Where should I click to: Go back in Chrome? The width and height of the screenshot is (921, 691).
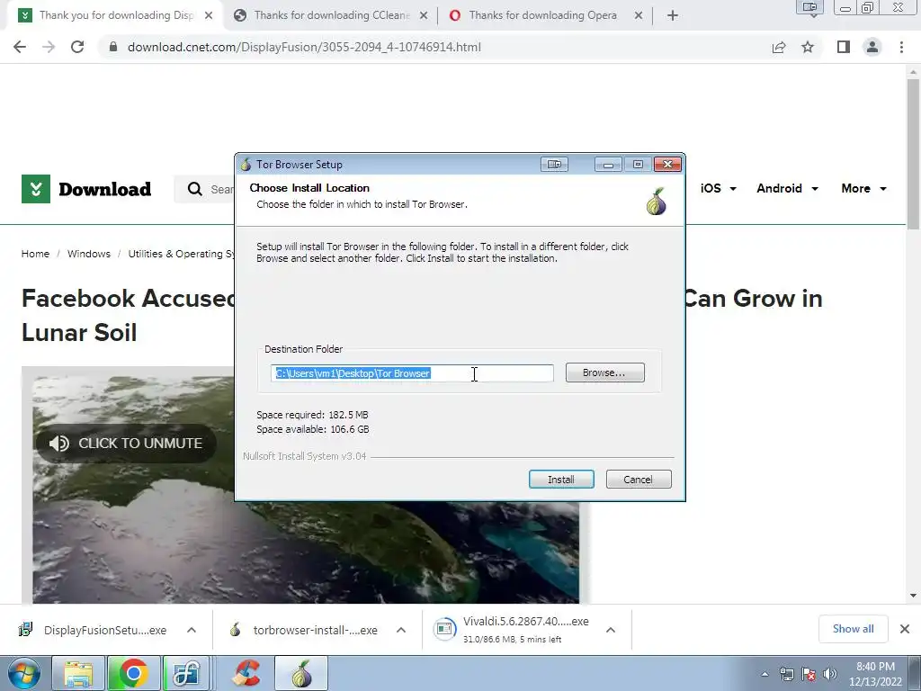tap(20, 47)
